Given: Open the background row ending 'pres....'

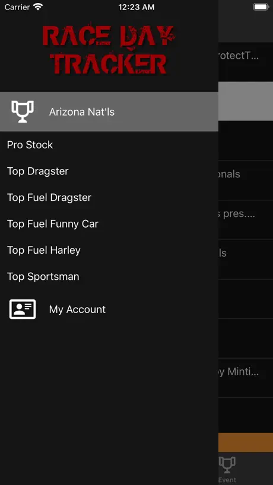Looking at the screenshot, I should (246, 219).
